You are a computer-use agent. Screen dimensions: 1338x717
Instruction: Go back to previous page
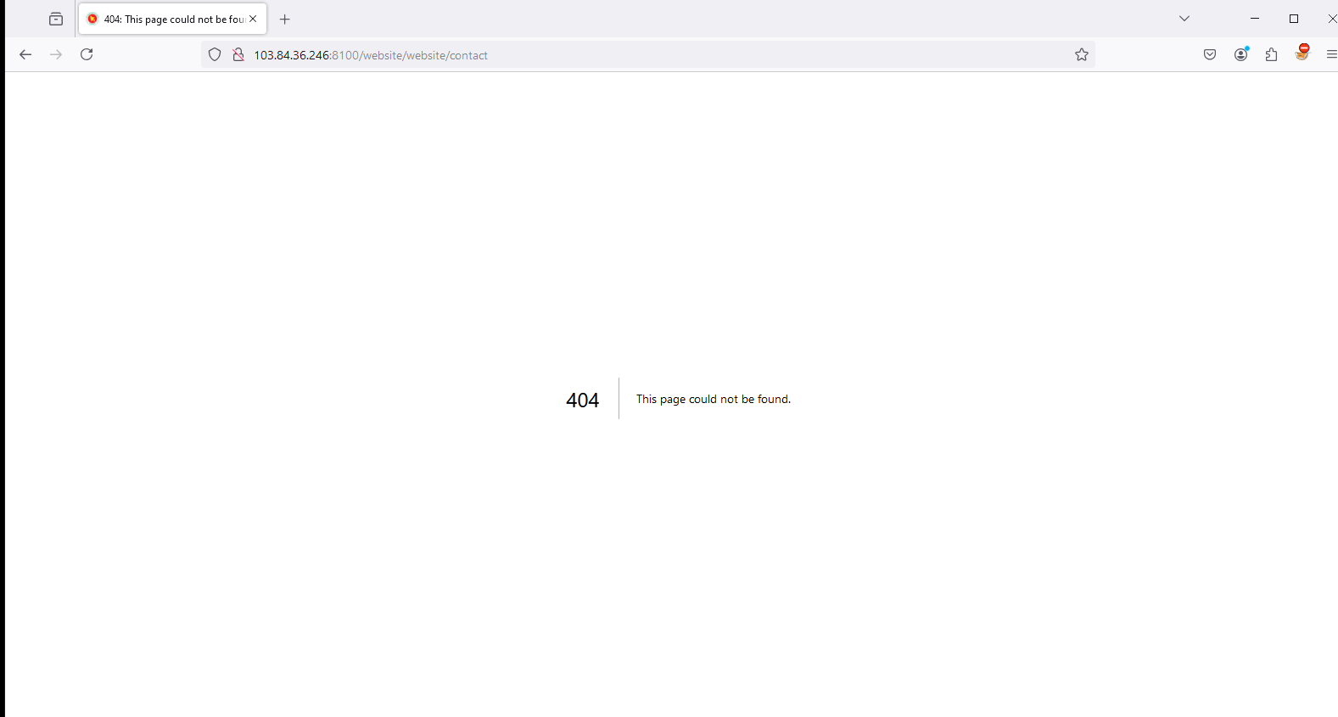click(x=25, y=54)
